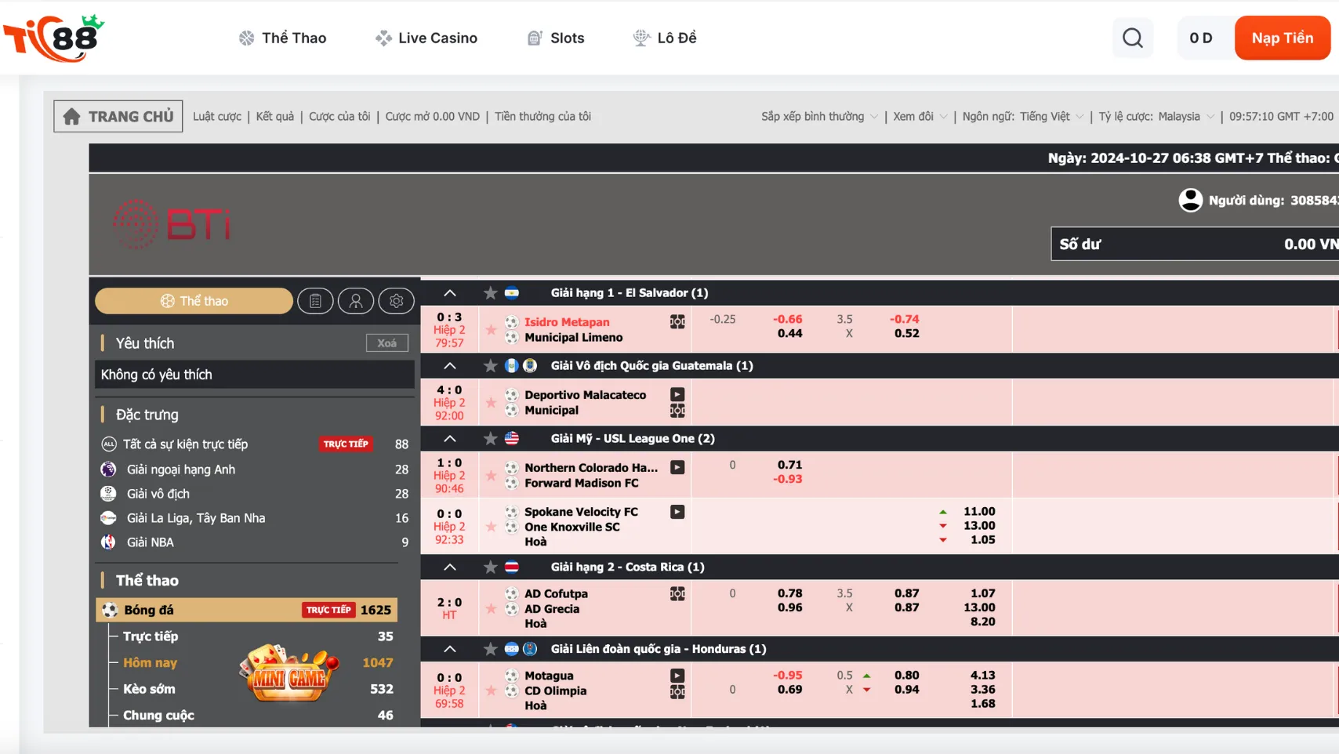Favorite the Deportivo Malacateco match star
Screen dimensions: 1339x754
(x=491, y=403)
